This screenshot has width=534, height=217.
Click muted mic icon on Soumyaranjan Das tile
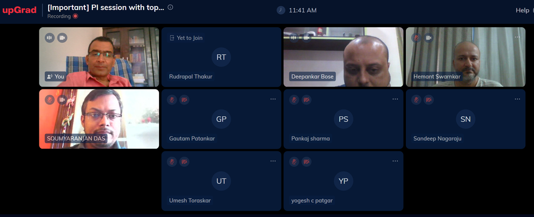50,99
